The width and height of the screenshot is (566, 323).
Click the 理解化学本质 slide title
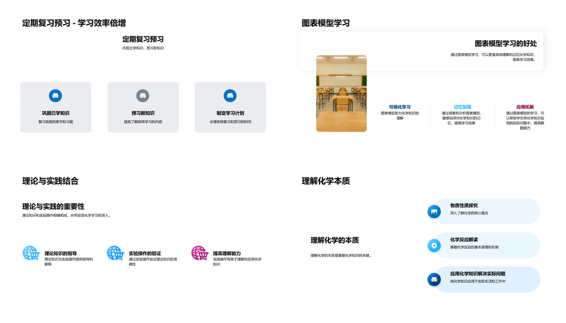325,181
